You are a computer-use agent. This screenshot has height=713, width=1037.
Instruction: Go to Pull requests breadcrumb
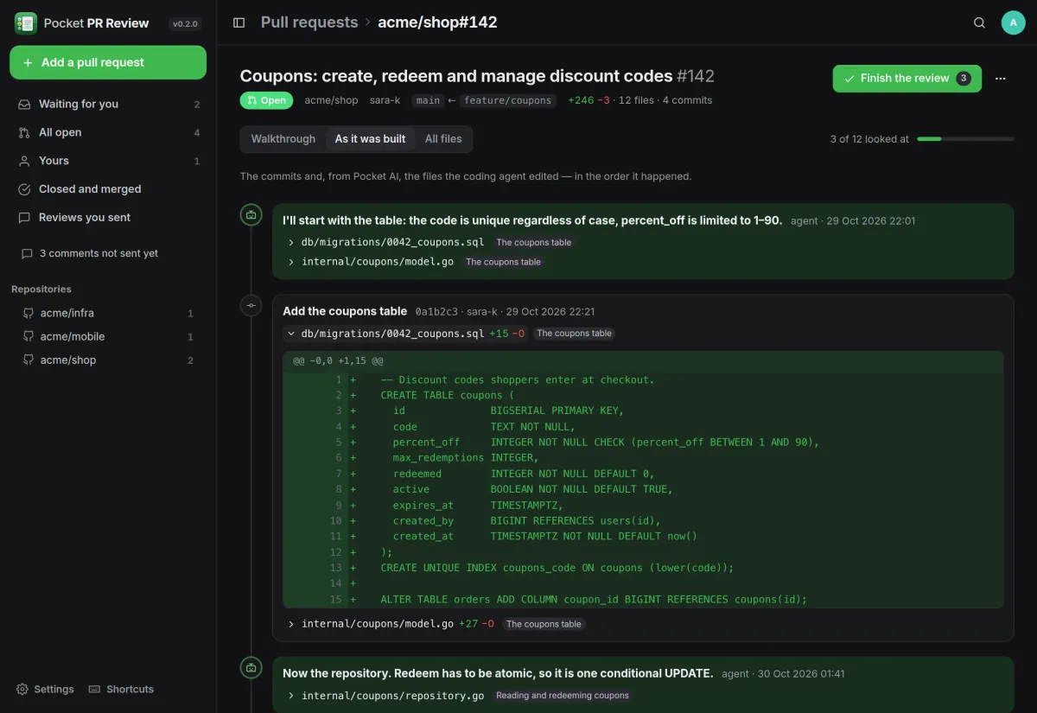[309, 22]
